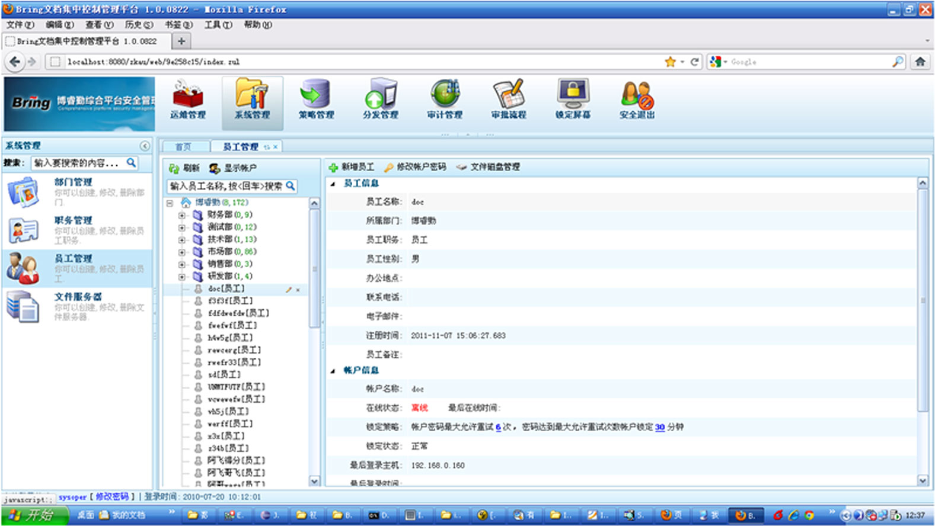The image size is (935, 526).
Task: Open 运维管理 toolbox icon
Action: 188,100
